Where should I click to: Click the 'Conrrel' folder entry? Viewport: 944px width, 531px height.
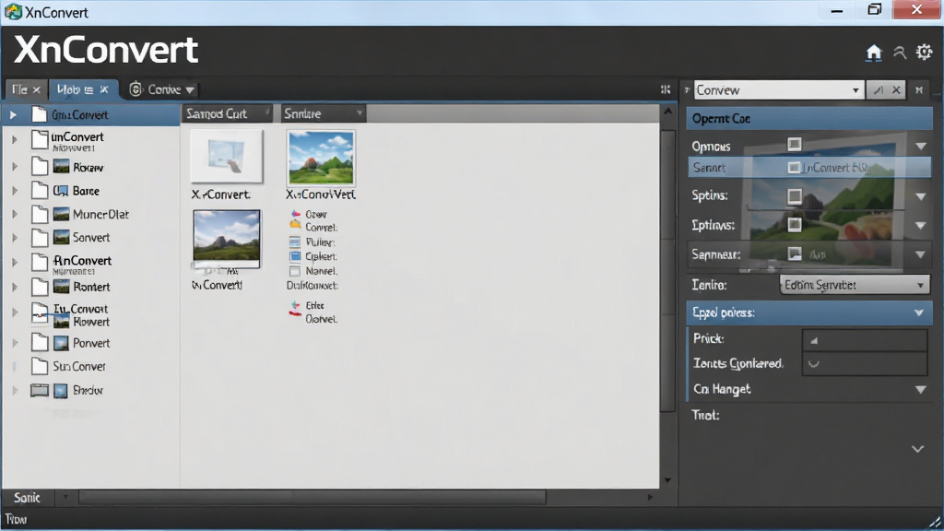pyautogui.click(x=321, y=228)
